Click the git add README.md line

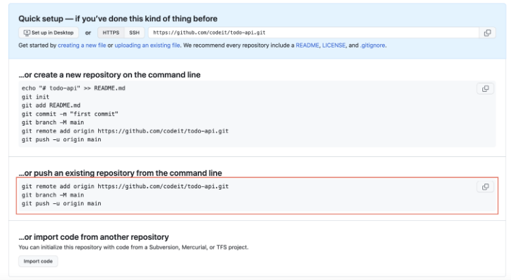click(x=51, y=105)
